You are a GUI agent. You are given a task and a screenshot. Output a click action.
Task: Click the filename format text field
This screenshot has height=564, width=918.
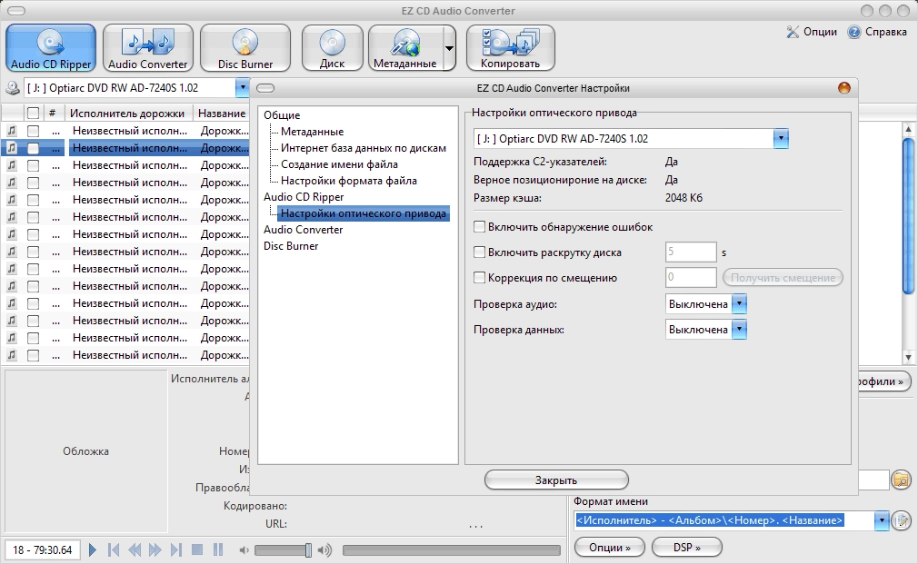coord(724,520)
